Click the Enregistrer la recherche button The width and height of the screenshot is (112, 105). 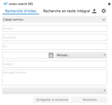point(51,100)
